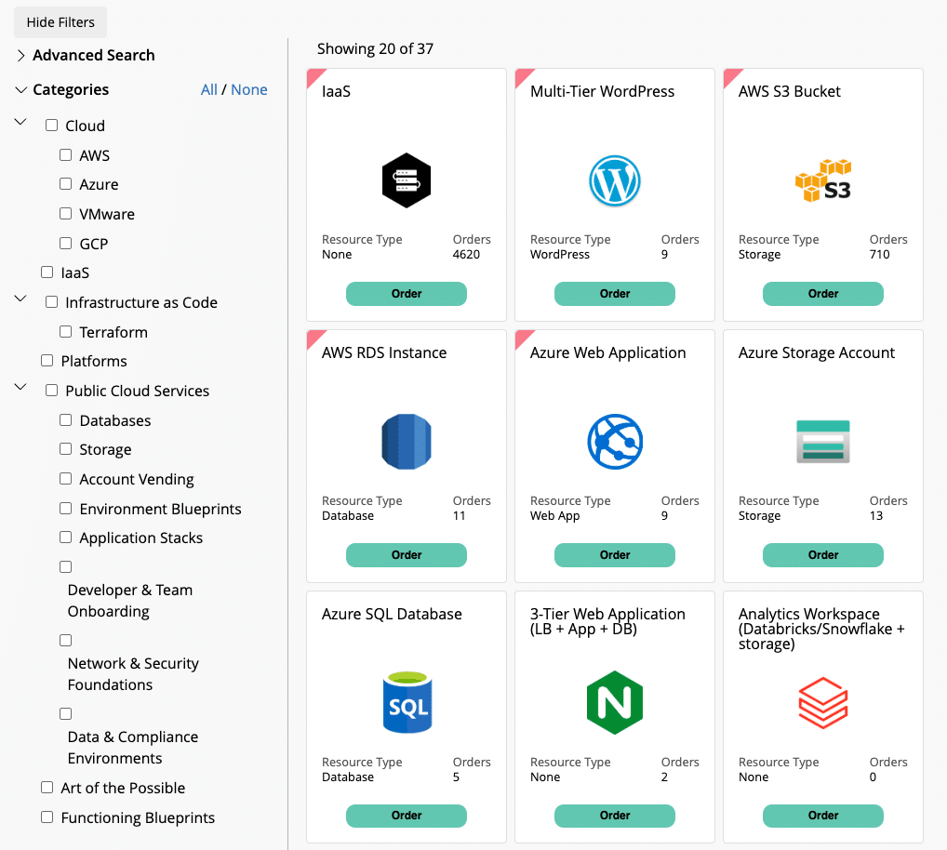Check the Cloud category checkbox
Screen dimensions: 947x850
pos(51,125)
